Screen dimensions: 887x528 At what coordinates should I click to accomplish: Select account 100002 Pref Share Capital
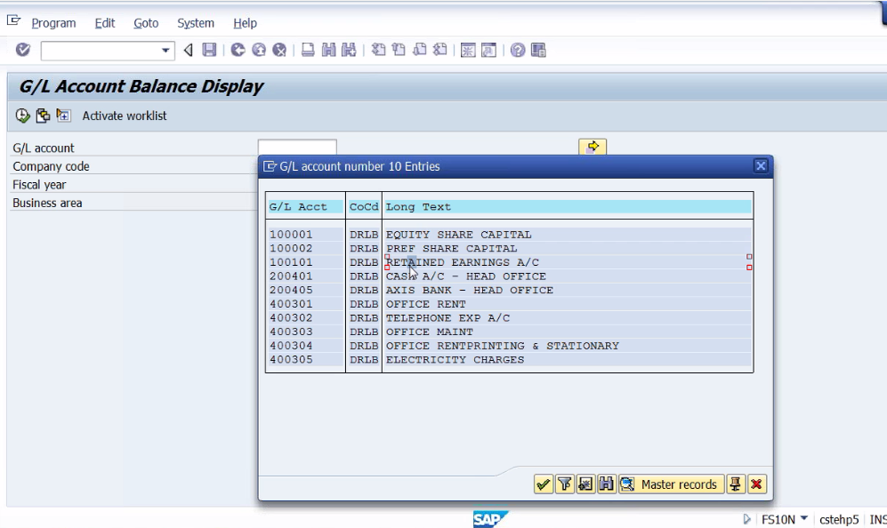tap(509, 249)
